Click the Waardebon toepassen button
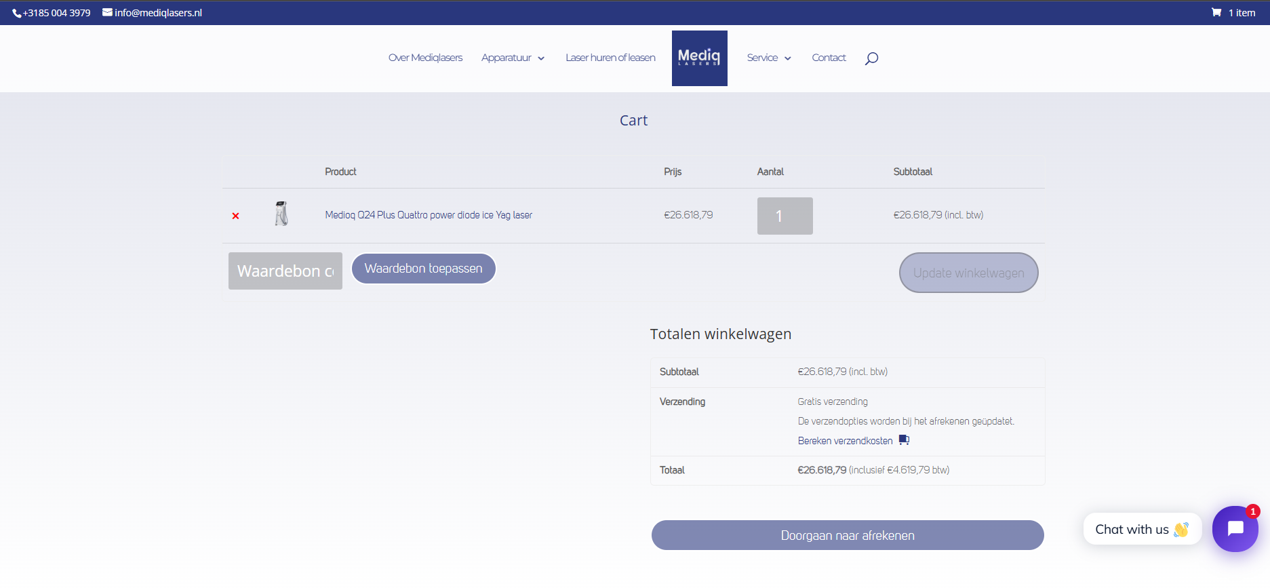This screenshot has height=588, width=1270. click(424, 269)
